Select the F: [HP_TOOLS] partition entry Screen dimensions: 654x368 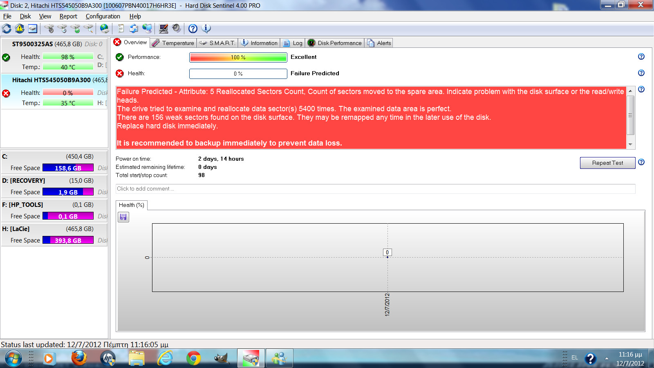point(54,211)
